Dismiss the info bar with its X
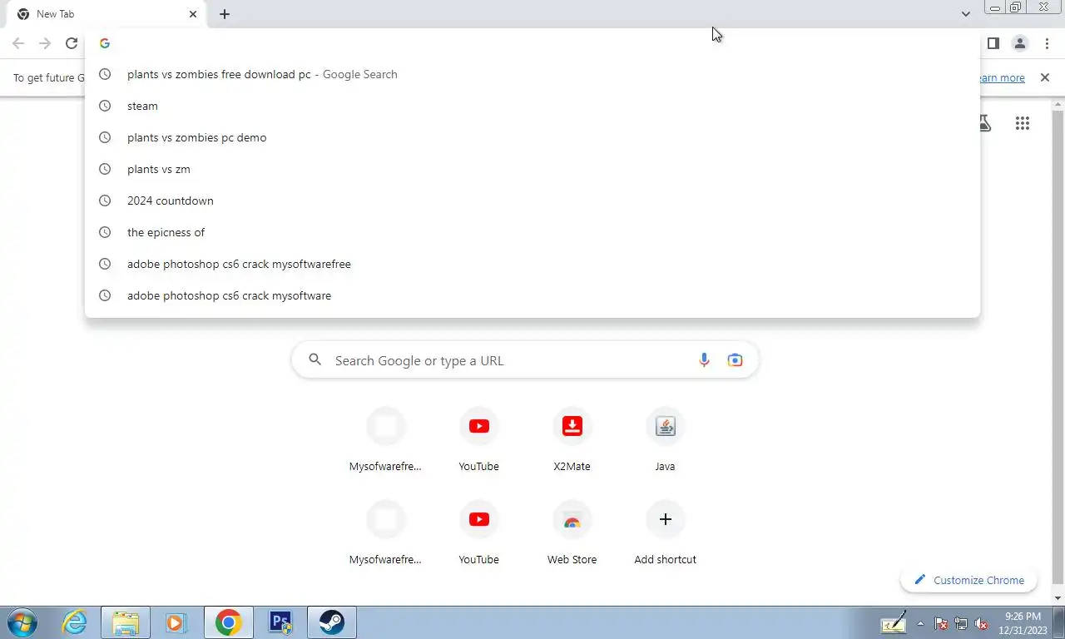The width and height of the screenshot is (1065, 639). (x=1045, y=77)
